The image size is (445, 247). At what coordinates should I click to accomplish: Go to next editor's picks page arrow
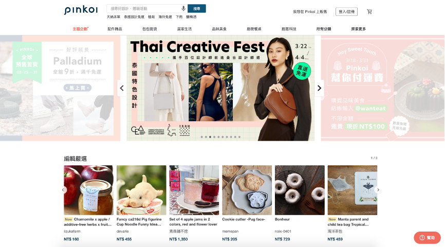(x=378, y=189)
